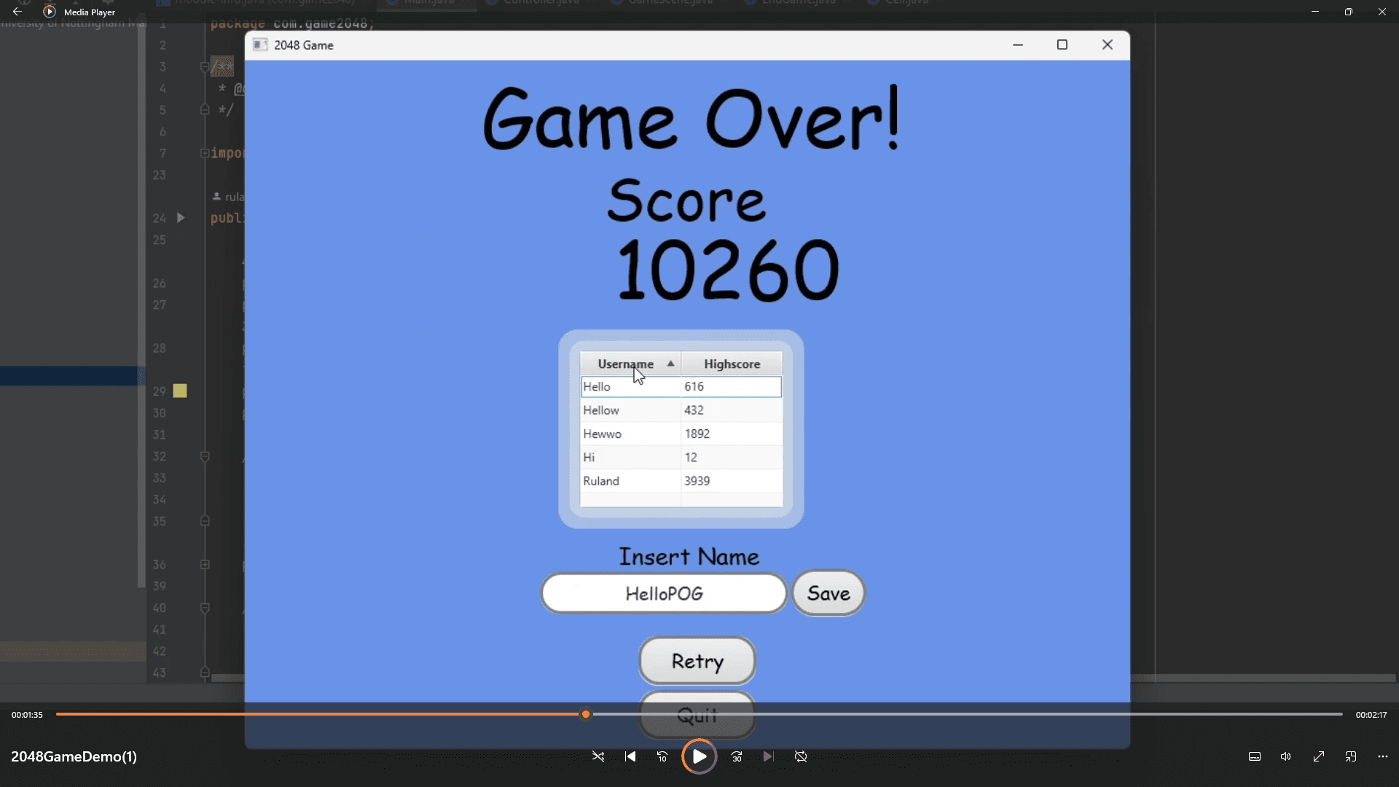Click the yellow gutter marker at line 29
The height and width of the screenshot is (787, 1399).
click(x=180, y=391)
